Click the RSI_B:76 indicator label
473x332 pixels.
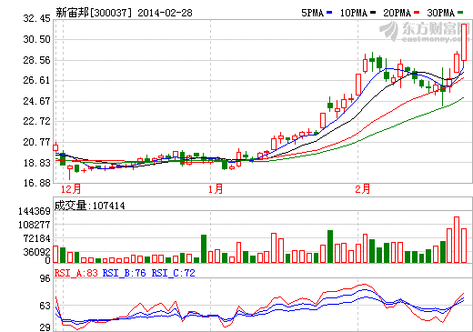point(124,273)
